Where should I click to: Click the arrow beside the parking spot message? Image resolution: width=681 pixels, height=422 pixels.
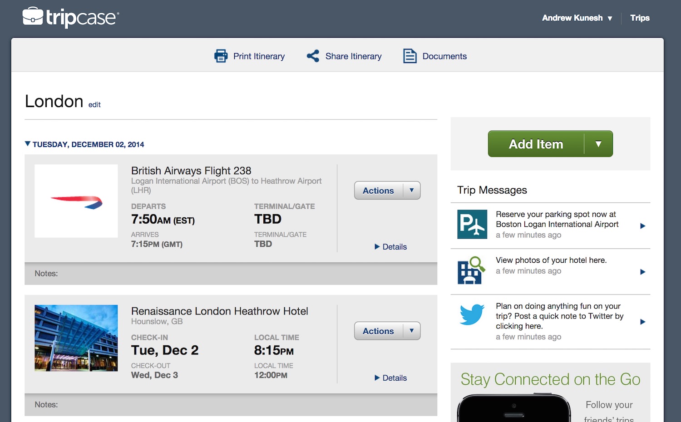[x=642, y=226]
